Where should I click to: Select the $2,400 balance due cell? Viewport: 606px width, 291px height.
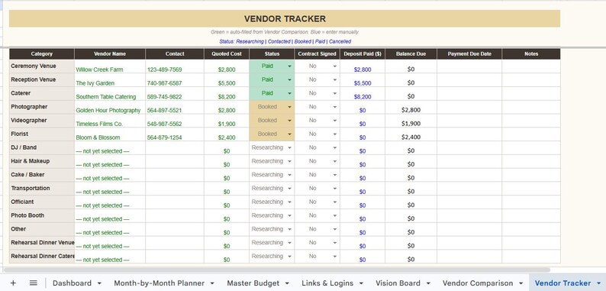pyautogui.click(x=411, y=134)
